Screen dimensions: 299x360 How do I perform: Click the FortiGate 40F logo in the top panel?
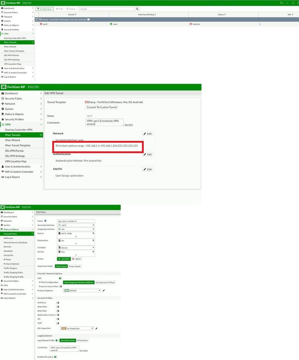[10, 3]
